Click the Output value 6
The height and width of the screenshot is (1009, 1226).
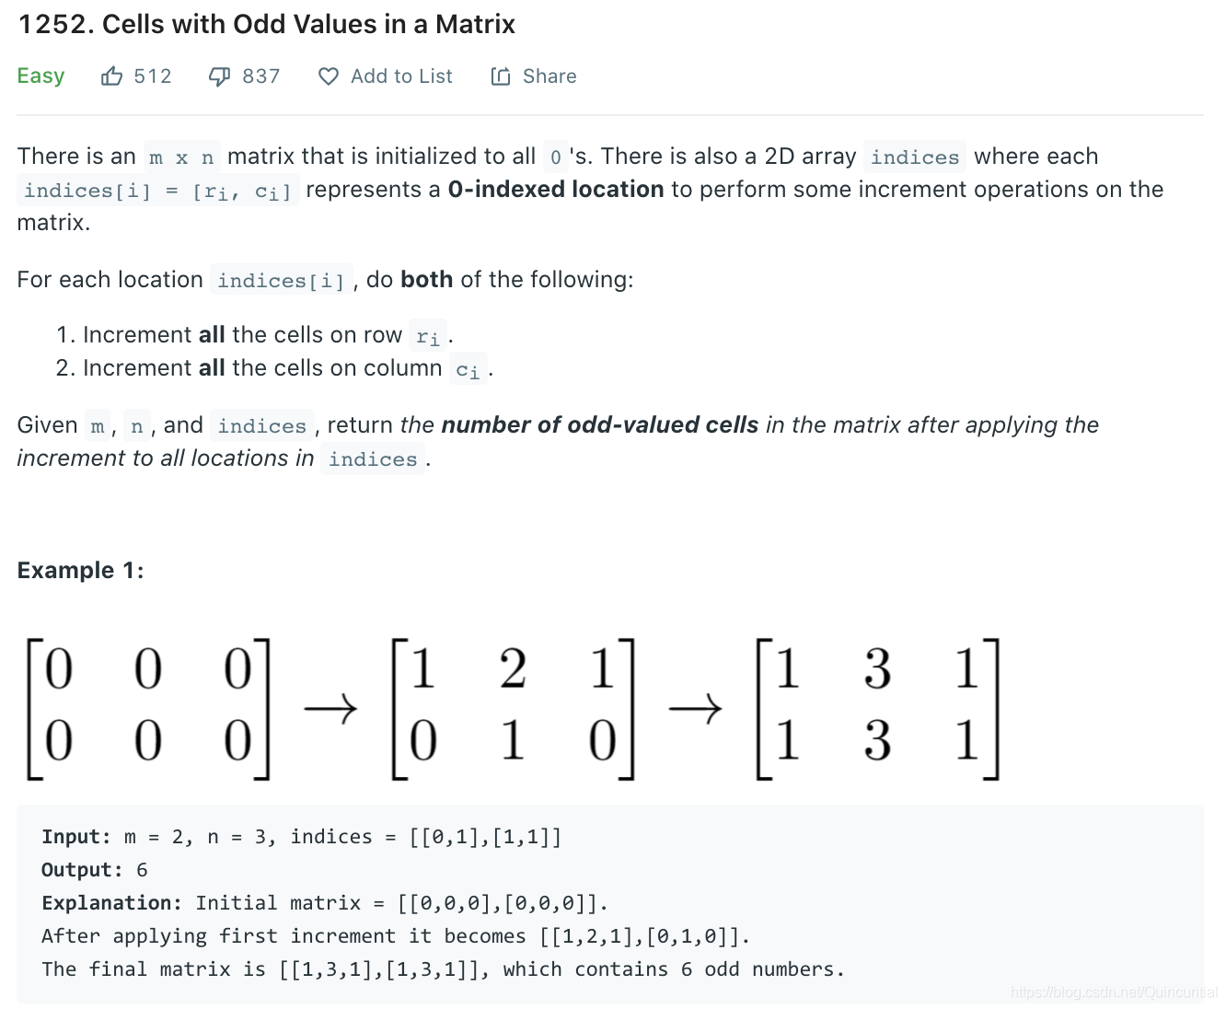(140, 869)
